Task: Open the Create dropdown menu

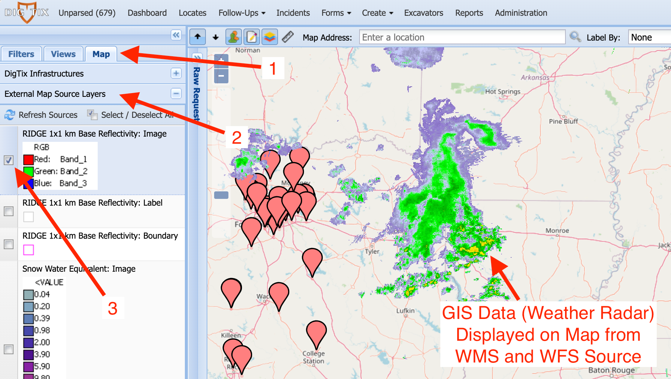Action: [378, 13]
